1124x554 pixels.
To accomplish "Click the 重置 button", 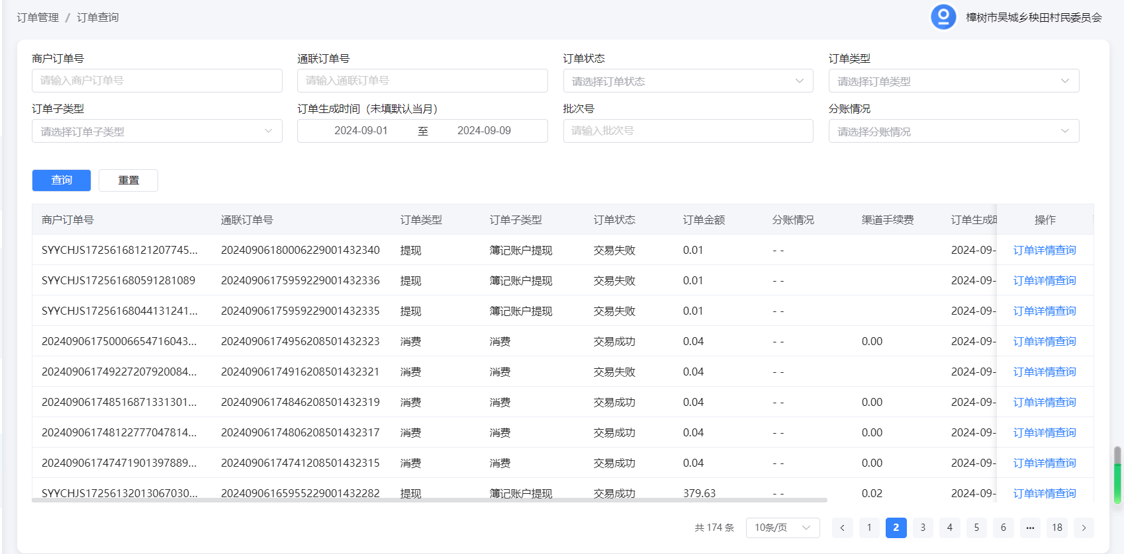I will tap(128, 180).
